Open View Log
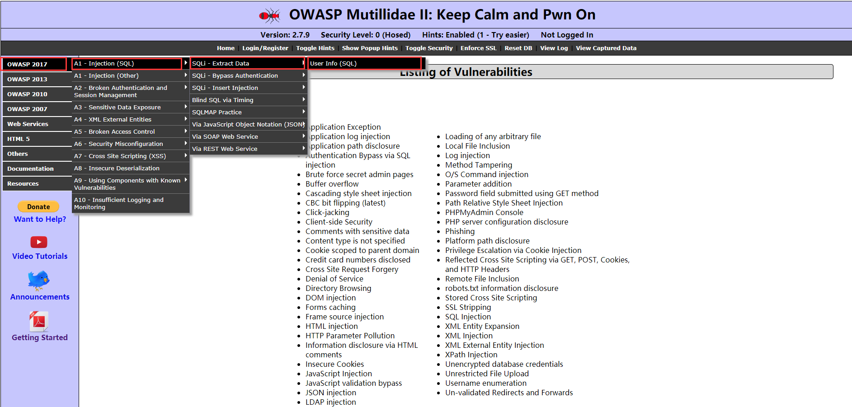Viewport: 852px width, 407px height. coord(554,48)
